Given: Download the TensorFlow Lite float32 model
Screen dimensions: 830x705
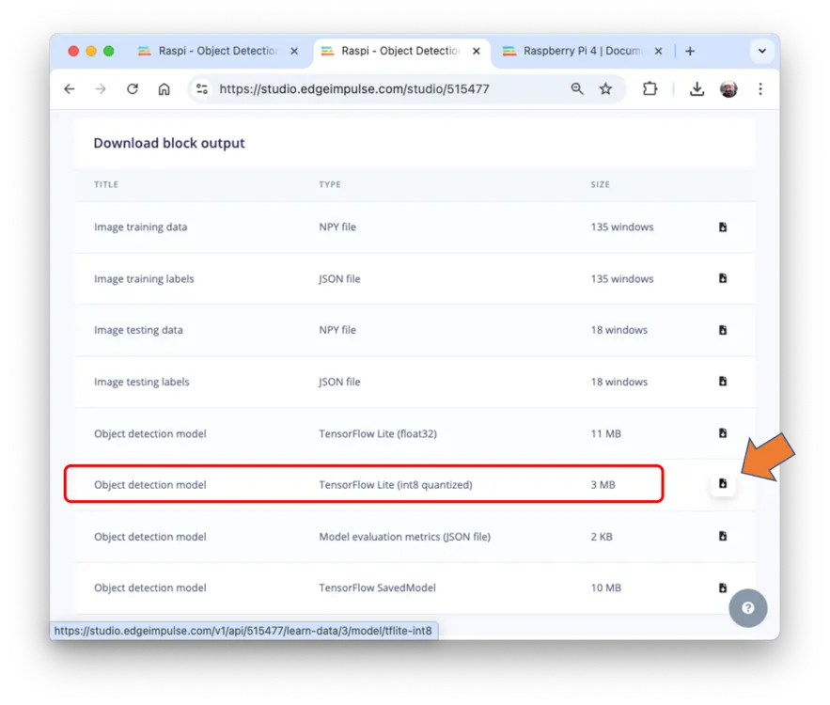Looking at the screenshot, I should click(x=722, y=433).
